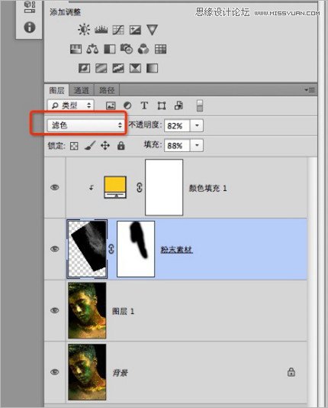
Task: Add a Brightness/Contrast adjustment
Action: point(84,30)
